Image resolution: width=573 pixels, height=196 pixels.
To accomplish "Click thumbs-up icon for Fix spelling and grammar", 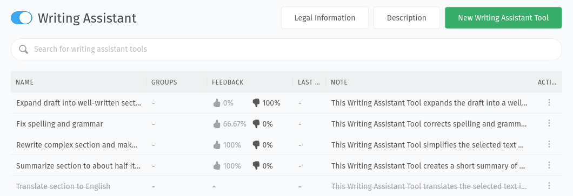I will point(217,124).
